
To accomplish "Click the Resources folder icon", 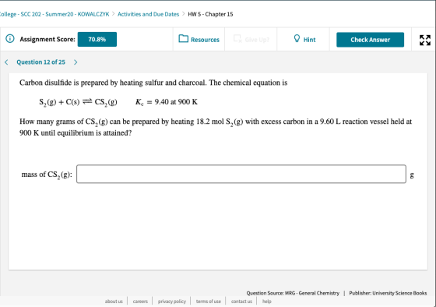I will [183, 38].
